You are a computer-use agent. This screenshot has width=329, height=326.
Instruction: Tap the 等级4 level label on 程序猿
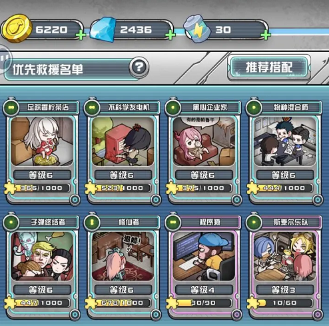[x=203, y=290]
